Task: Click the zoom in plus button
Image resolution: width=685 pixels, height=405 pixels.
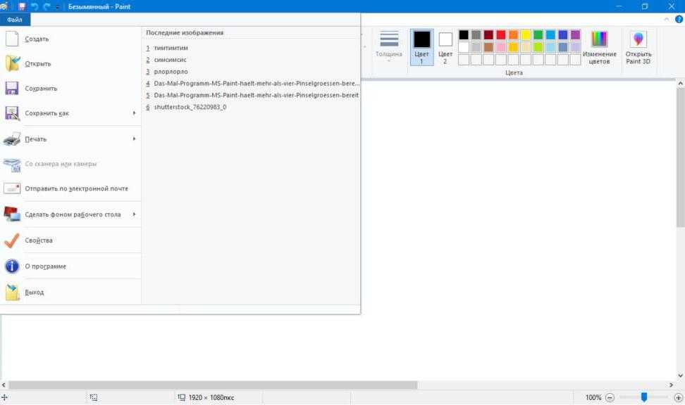Action: pos(678,398)
